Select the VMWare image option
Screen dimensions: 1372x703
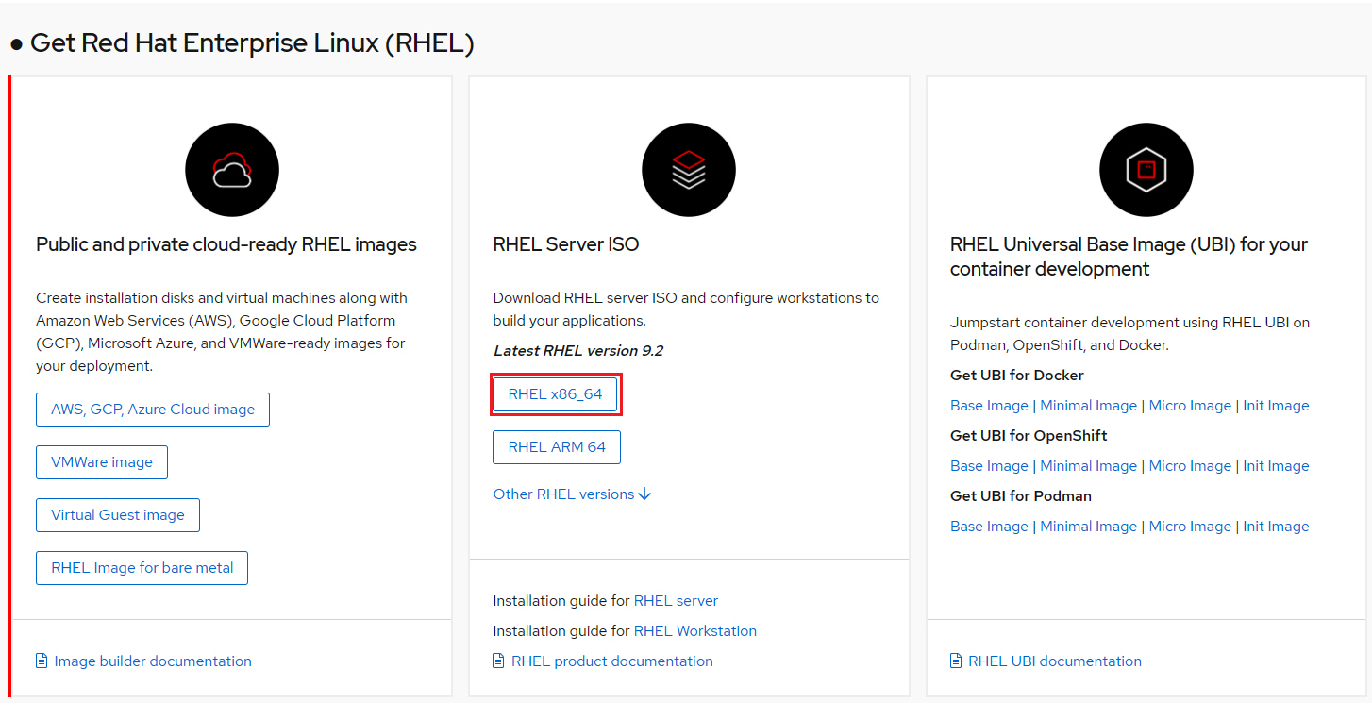(x=101, y=461)
